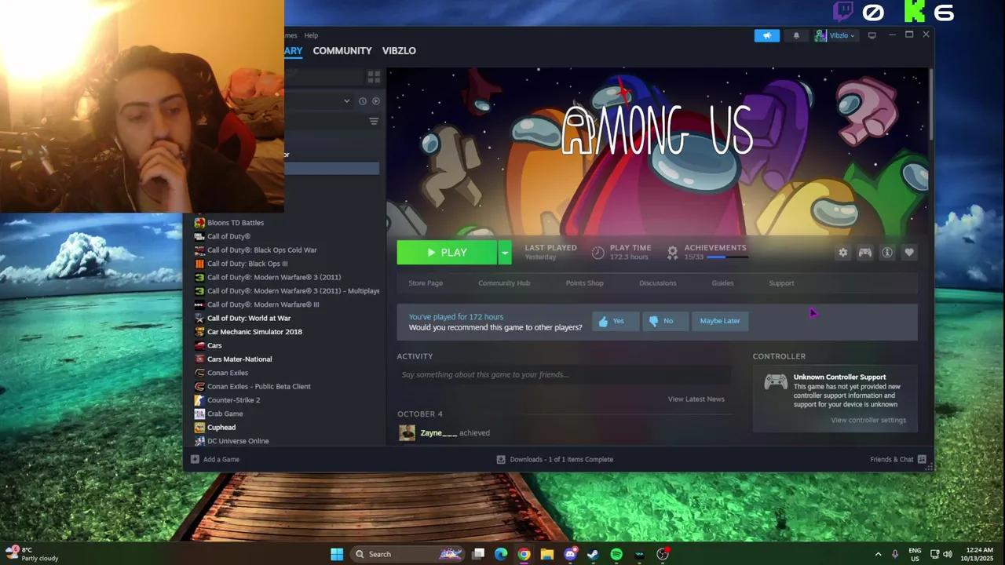1005x565 pixels.
Task: Open the VIBZLO profile tab
Action: tap(399, 50)
